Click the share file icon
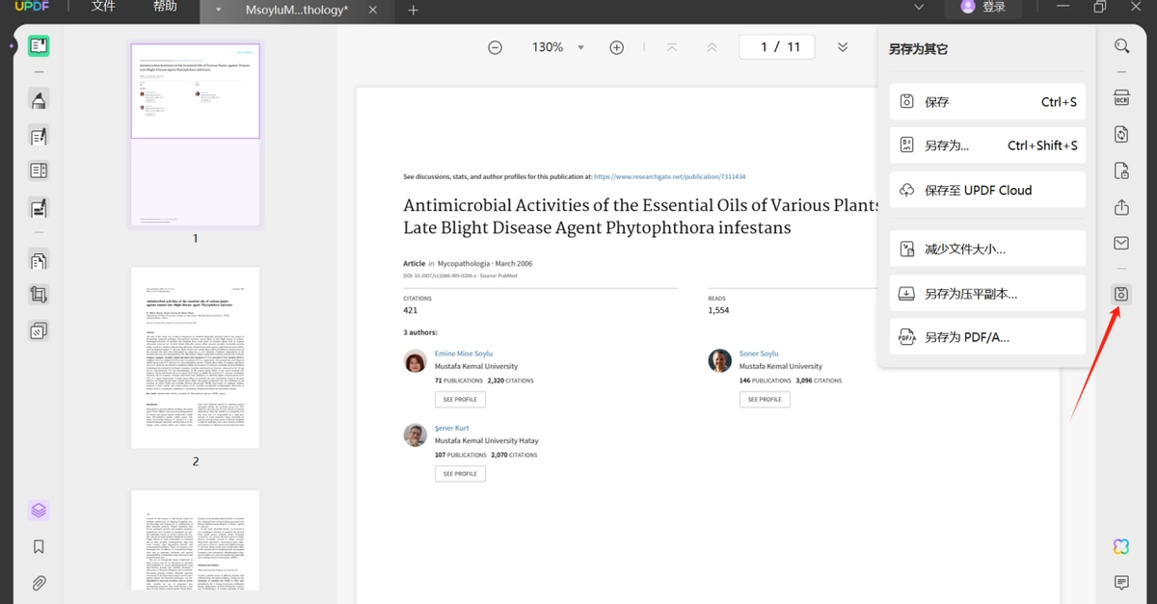This screenshot has height=604, width=1157. [1121, 207]
